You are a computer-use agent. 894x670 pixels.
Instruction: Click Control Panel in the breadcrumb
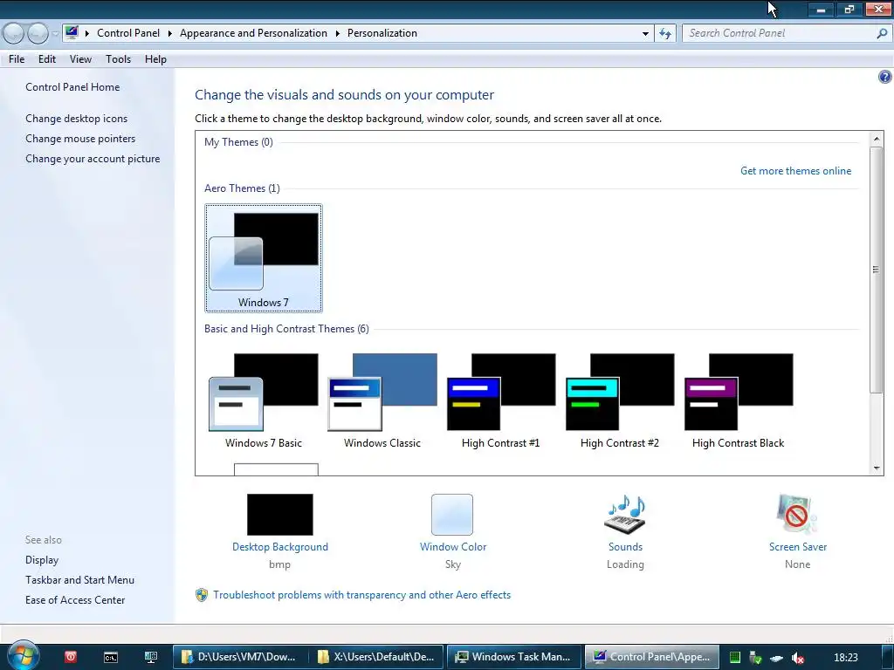pyautogui.click(x=128, y=34)
